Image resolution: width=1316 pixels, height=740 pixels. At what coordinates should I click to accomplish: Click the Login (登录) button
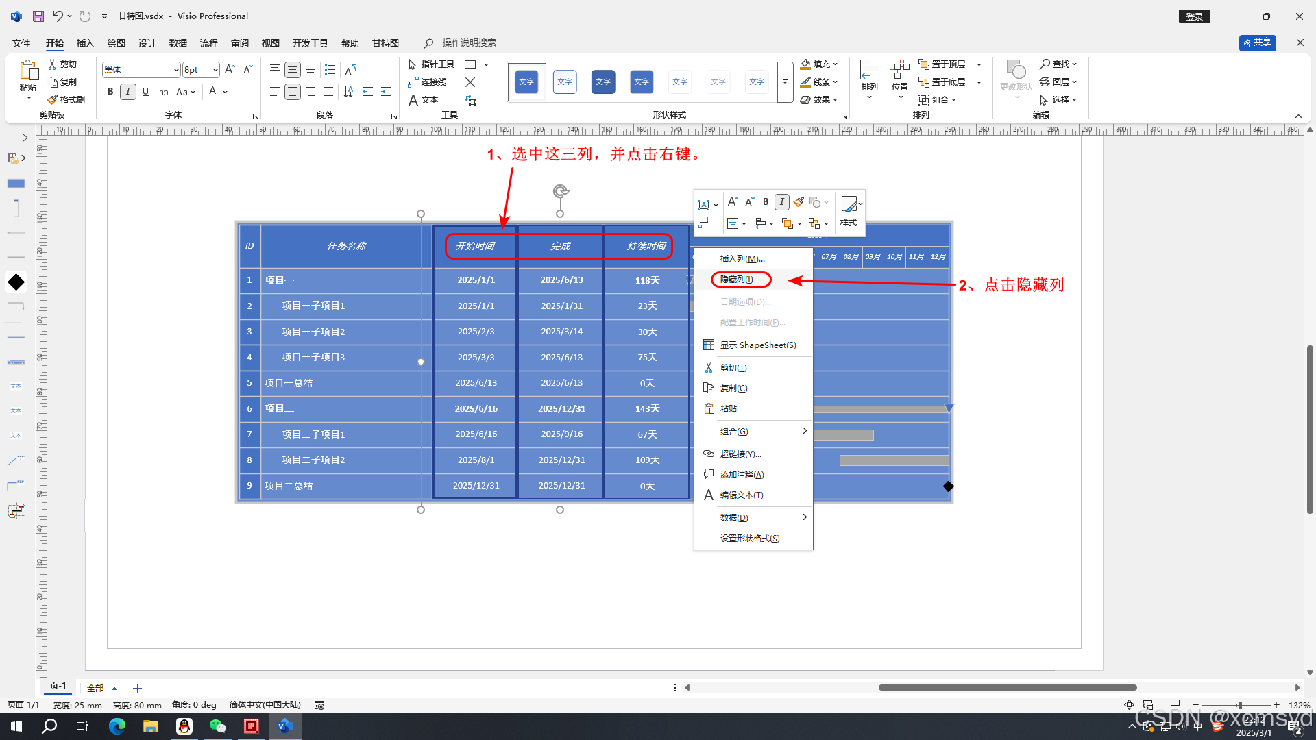1194,16
